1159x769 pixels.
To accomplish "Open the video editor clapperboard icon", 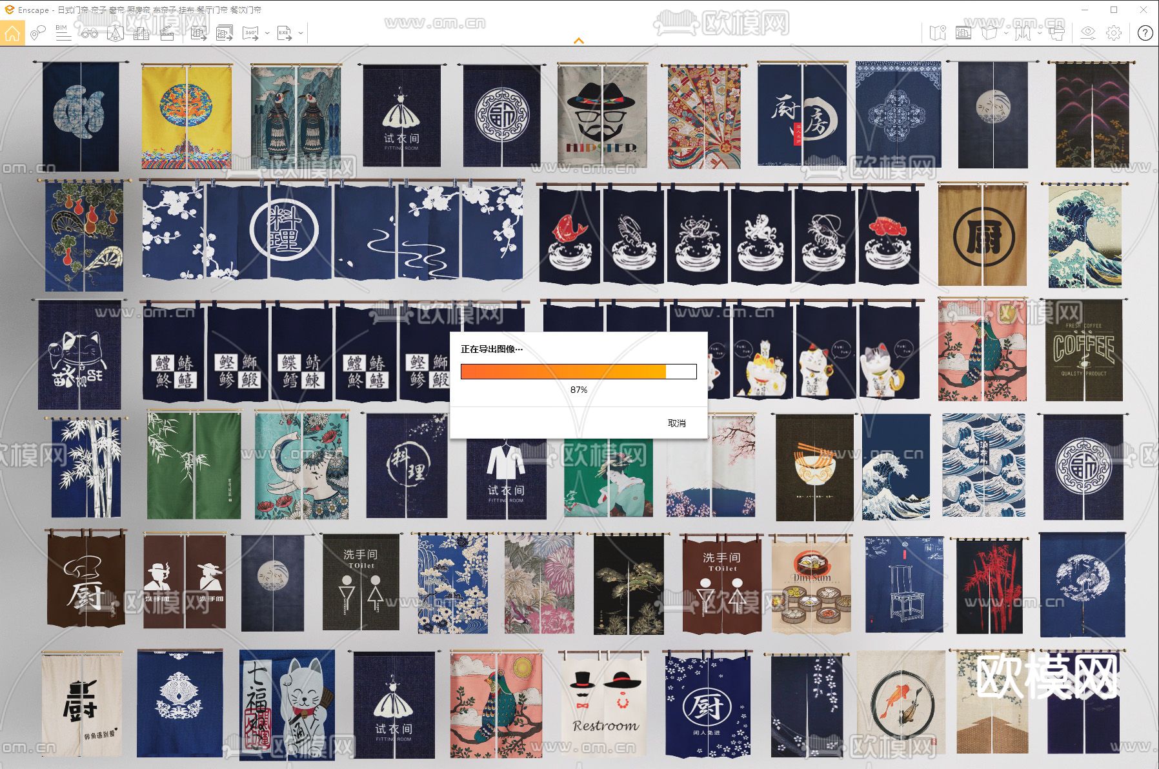I will pyautogui.click(x=167, y=33).
